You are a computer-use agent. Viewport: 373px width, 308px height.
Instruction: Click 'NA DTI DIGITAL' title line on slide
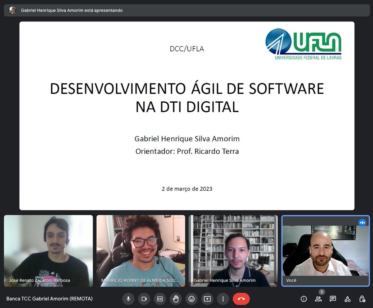click(x=187, y=107)
